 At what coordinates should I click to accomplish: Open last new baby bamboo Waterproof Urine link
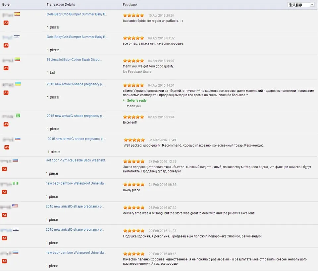[76, 252]
